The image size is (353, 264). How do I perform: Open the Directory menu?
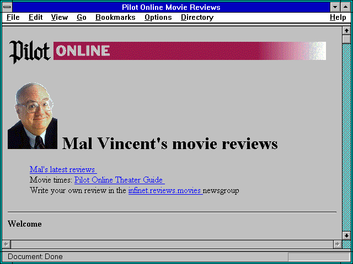(197, 18)
